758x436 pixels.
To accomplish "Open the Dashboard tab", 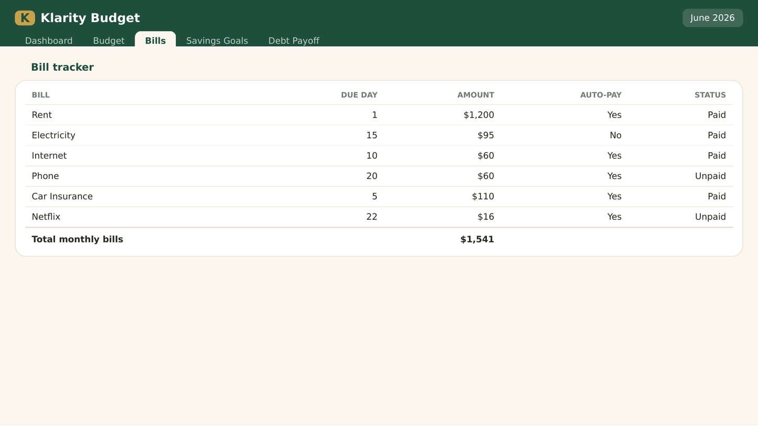I will coord(49,40).
